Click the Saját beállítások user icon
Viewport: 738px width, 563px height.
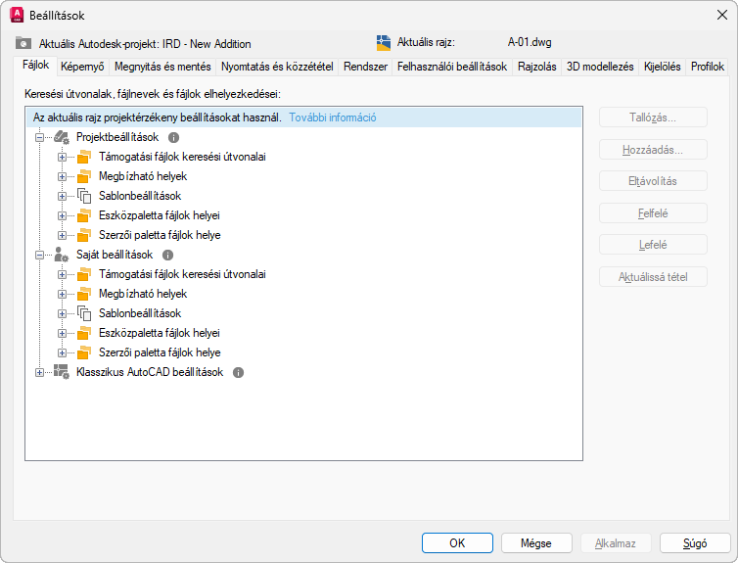click(62, 255)
